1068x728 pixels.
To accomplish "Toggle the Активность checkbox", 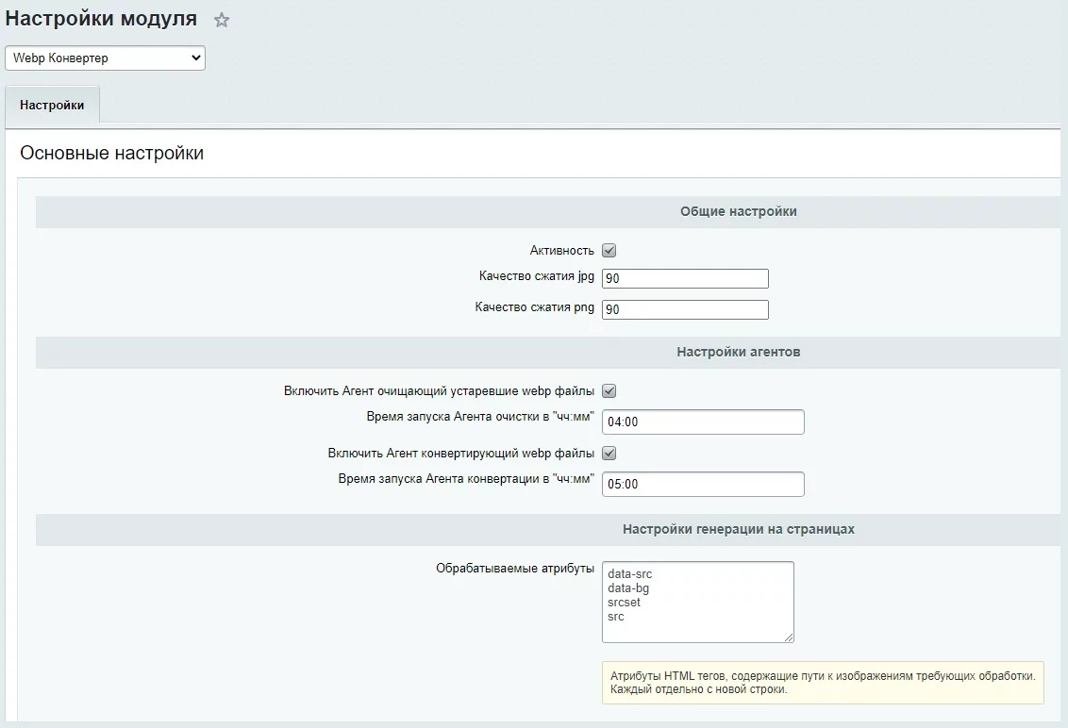I will pos(609,251).
